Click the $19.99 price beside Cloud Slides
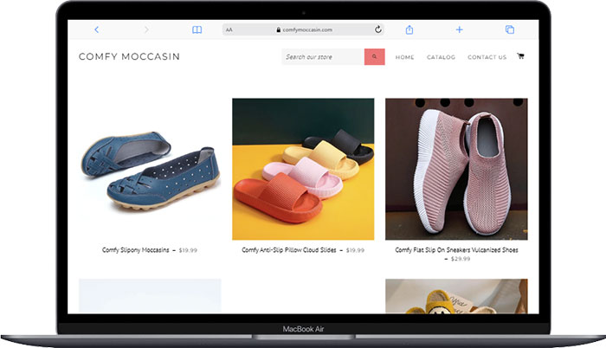 (355, 250)
